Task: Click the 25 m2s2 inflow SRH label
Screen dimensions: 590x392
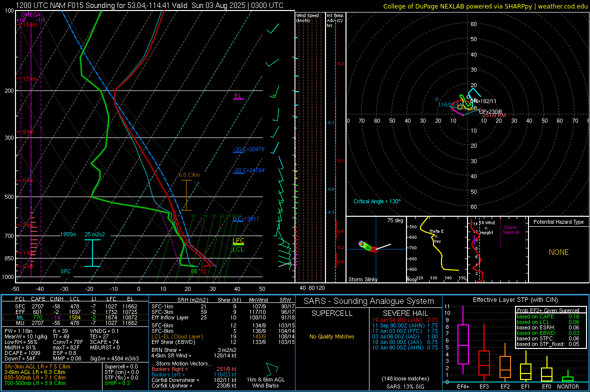Action: (95, 234)
